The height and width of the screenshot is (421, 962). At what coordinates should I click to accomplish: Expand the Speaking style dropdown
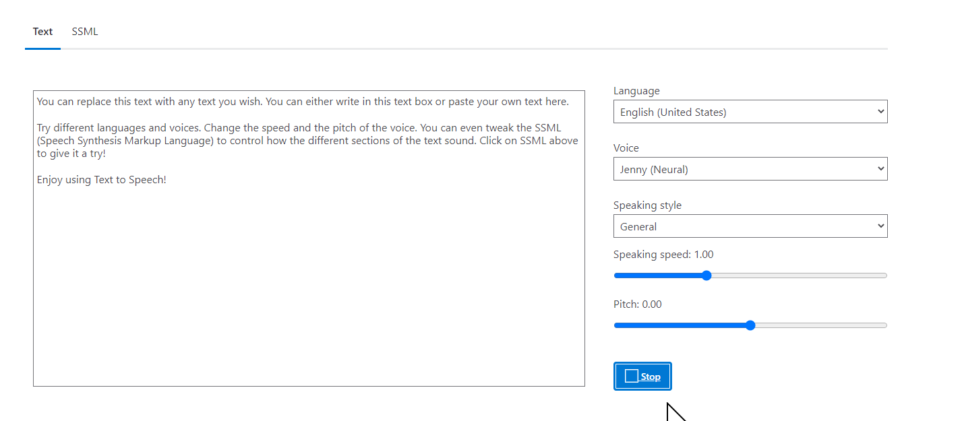pyautogui.click(x=750, y=226)
